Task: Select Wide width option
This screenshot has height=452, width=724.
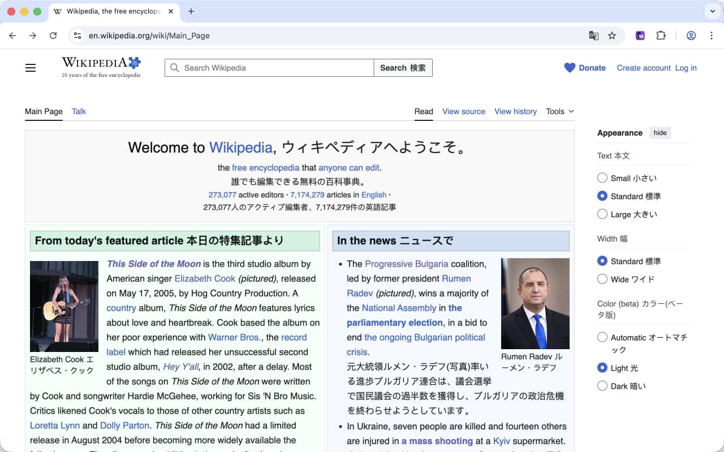Action: pos(602,279)
